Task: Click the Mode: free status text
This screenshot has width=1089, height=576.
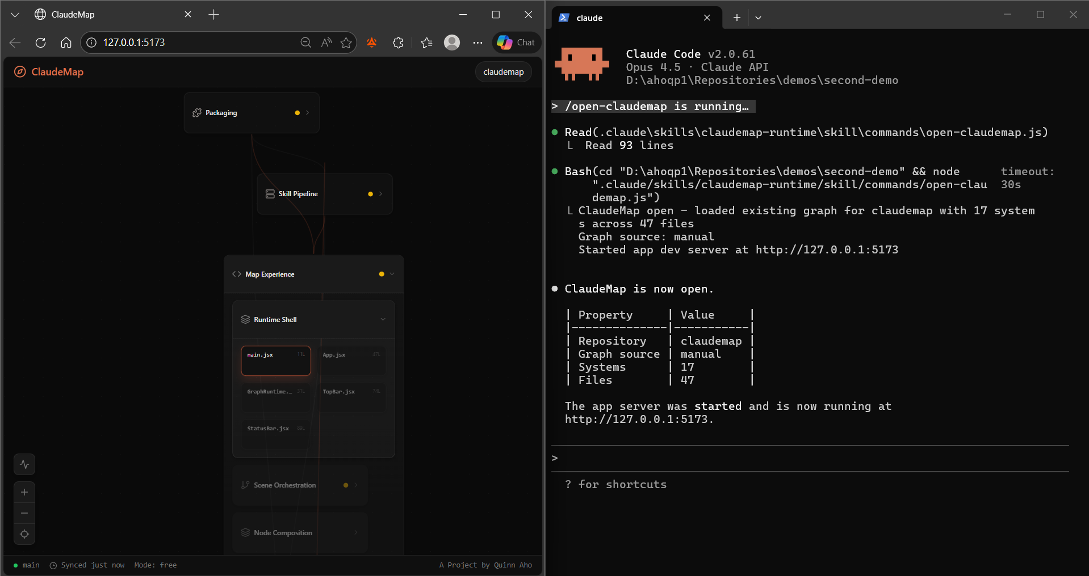Action: pyautogui.click(x=156, y=565)
